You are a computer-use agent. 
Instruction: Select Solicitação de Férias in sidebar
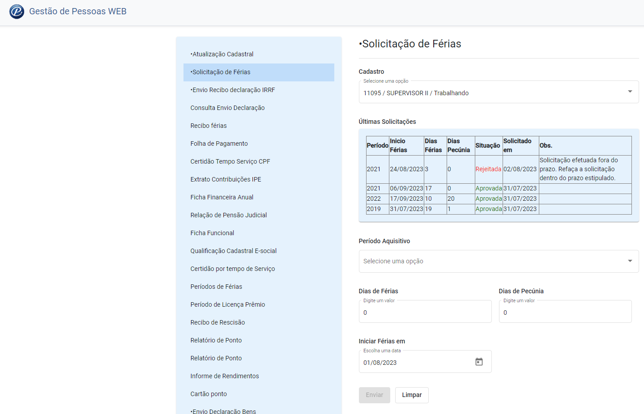[259, 72]
